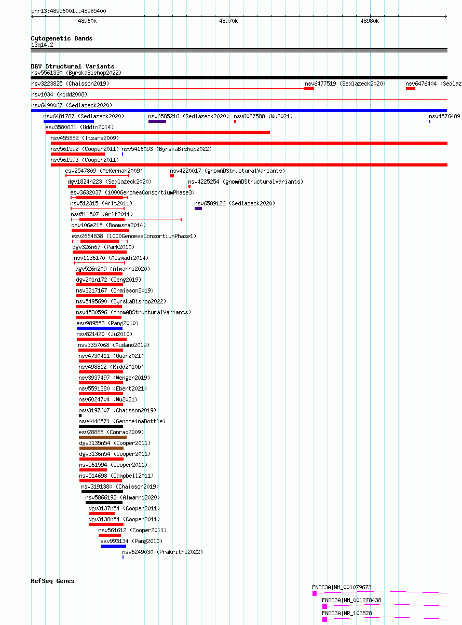Click the nsv4225254 (gnomADStructuralVariants) label
Viewport: 462px width, 625px height.
coord(246,182)
